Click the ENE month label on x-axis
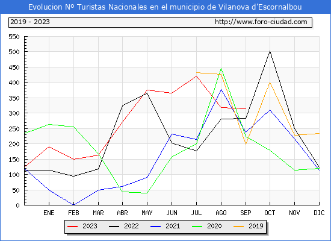Viewport: 331px width, 241px height. [x=49, y=213]
